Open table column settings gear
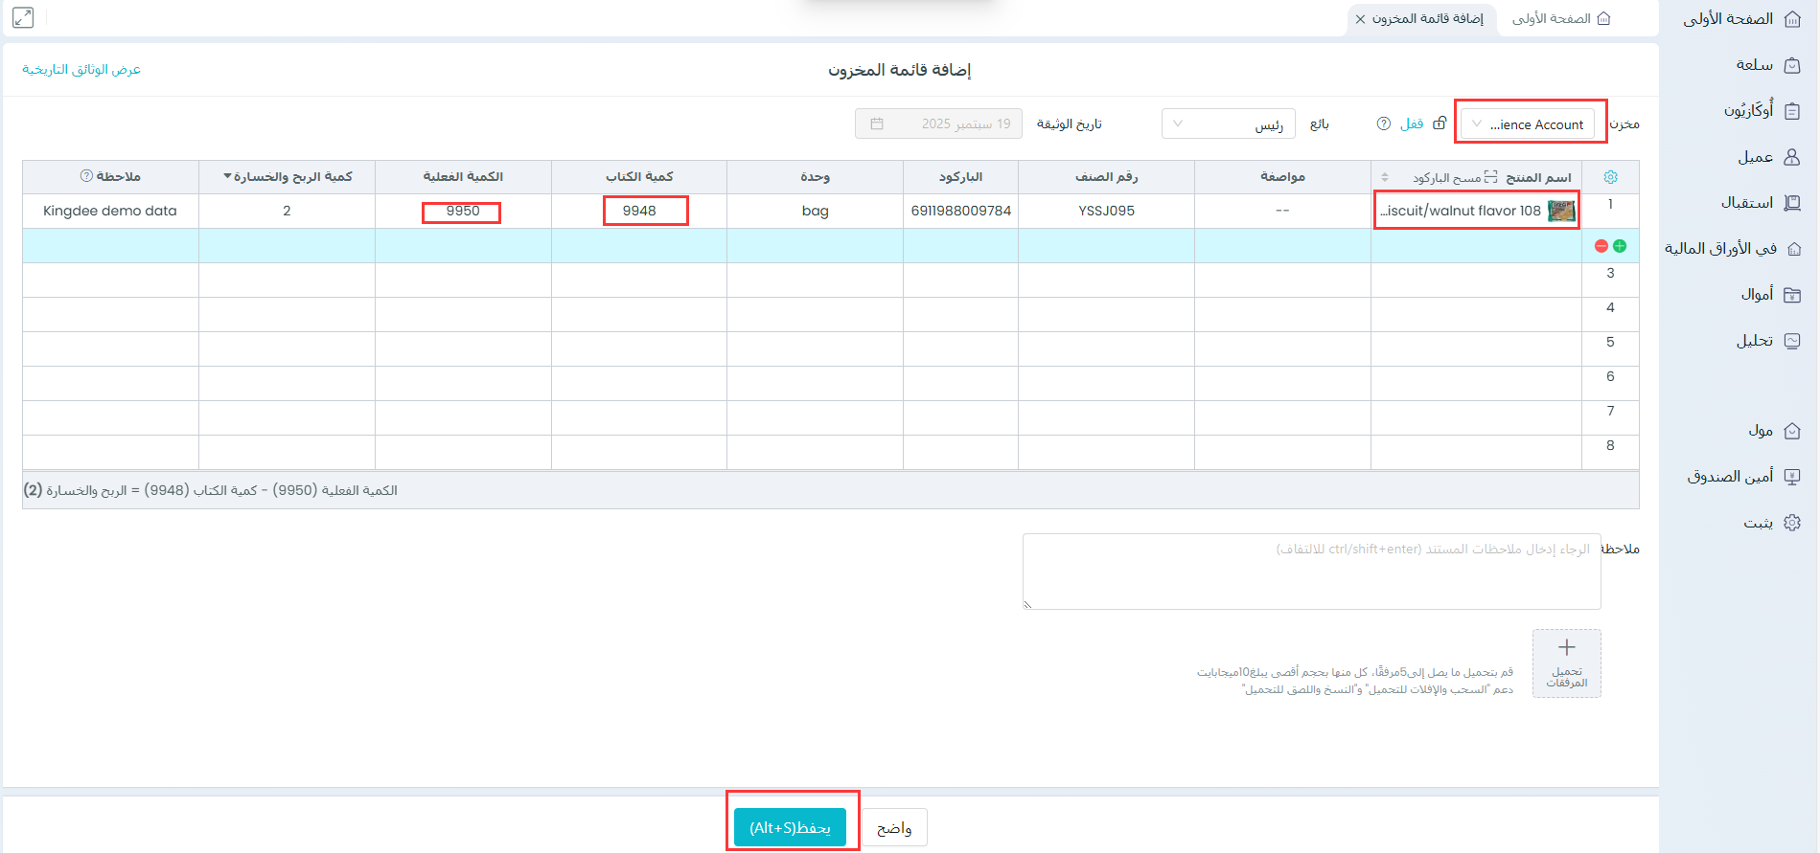 tap(1610, 177)
